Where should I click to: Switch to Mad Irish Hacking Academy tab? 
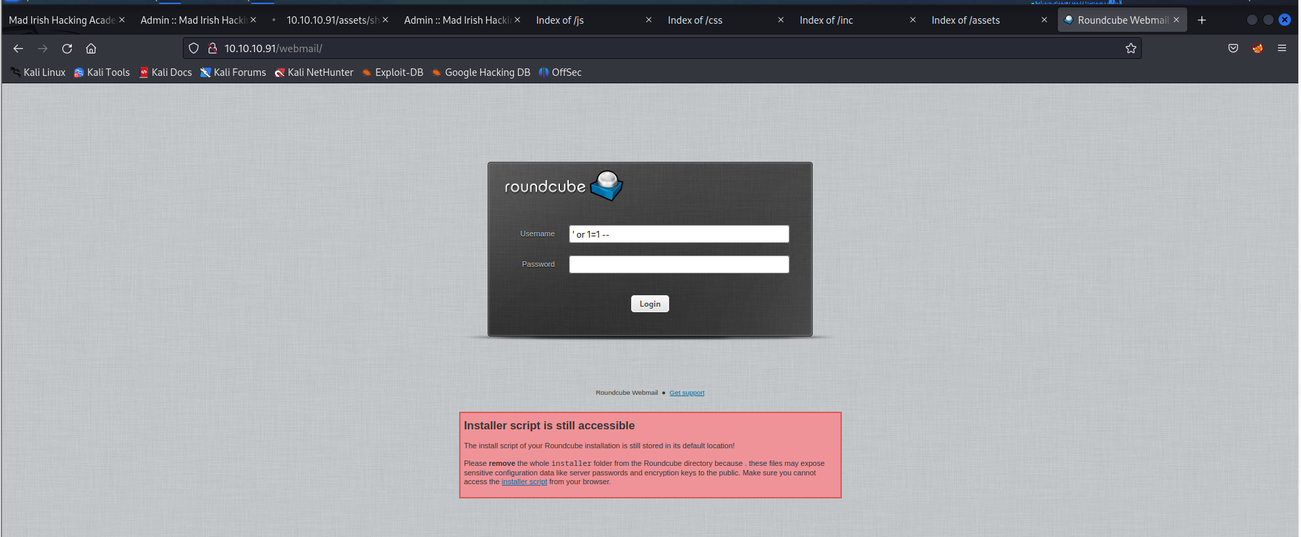(x=61, y=20)
